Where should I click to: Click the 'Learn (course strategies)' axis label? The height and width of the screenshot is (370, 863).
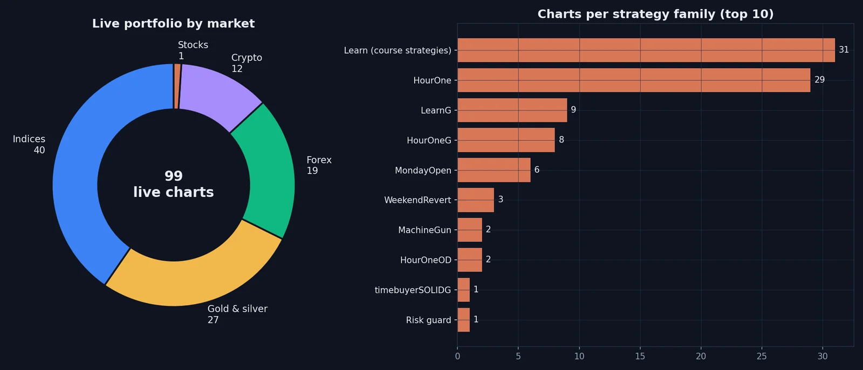pos(398,50)
